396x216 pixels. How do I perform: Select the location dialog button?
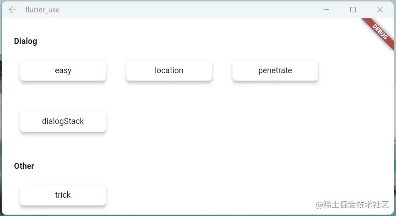(169, 70)
